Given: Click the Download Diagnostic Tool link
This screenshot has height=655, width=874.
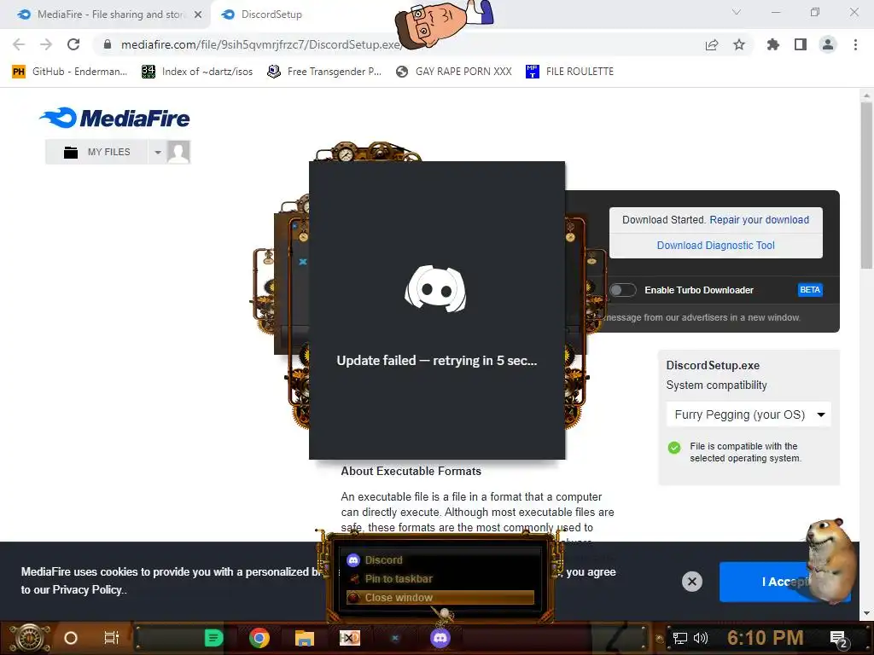Looking at the screenshot, I should point(716,246).
